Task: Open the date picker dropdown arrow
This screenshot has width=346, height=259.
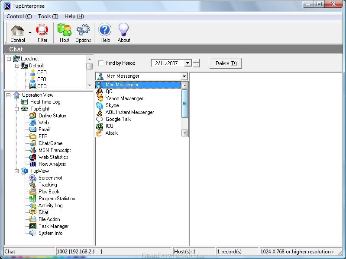Action: pos(188,63)
